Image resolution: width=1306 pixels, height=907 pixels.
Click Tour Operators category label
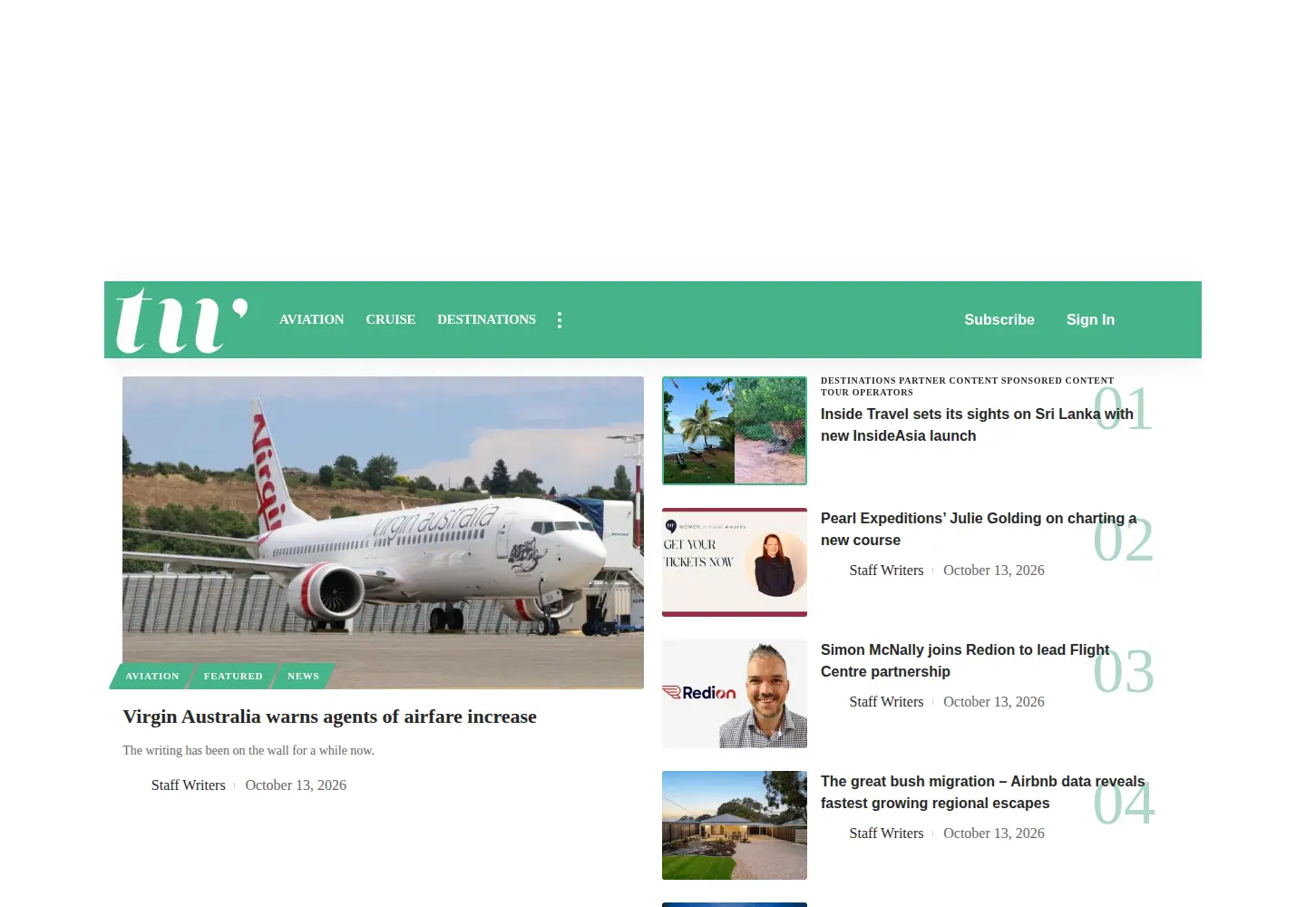(x=867, y=393)
